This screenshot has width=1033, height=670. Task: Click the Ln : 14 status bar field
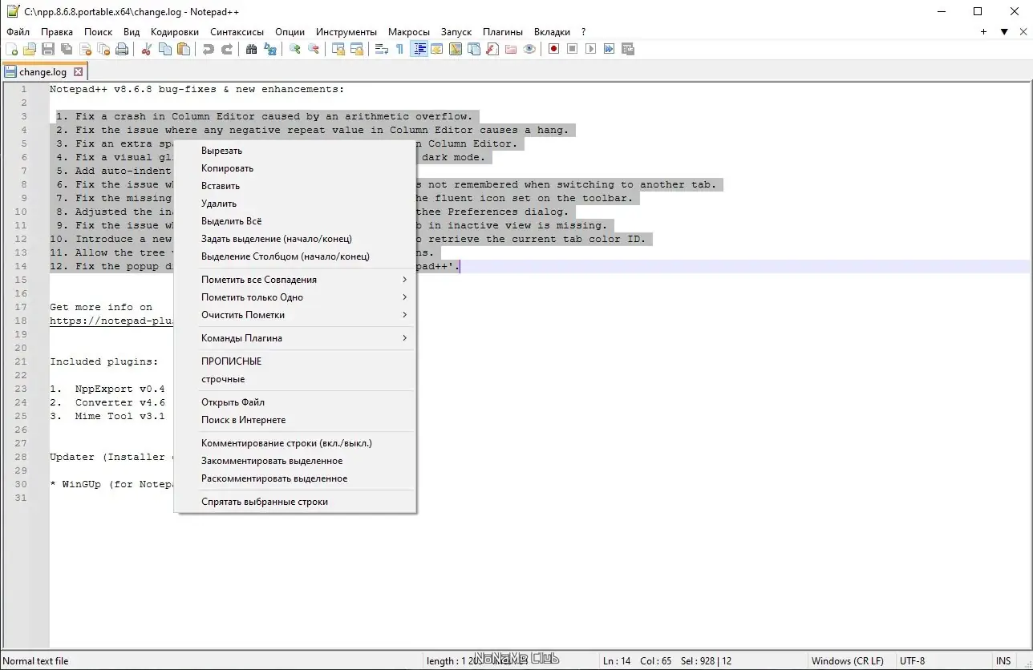click(617, 661)
